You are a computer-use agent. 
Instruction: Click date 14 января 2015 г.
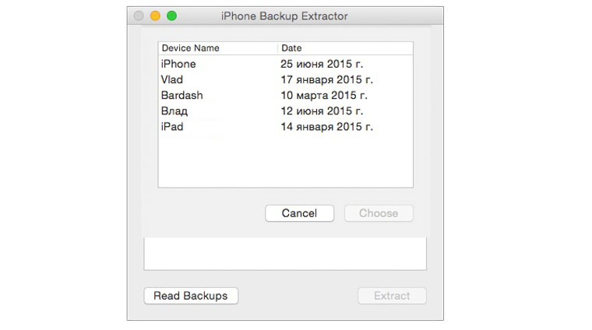point(327,126)
